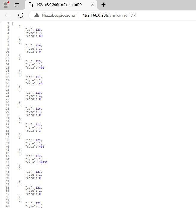
Task: Open the browser profile avatar
Action: [6, 5]
